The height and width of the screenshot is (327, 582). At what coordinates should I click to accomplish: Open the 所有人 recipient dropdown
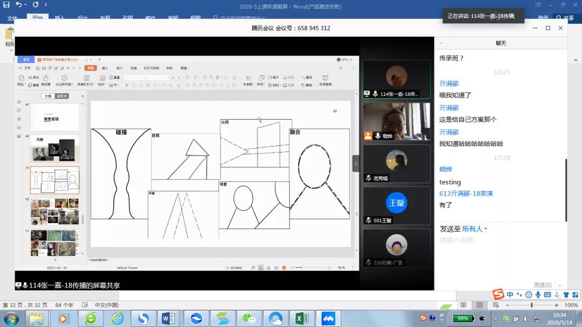474,229
